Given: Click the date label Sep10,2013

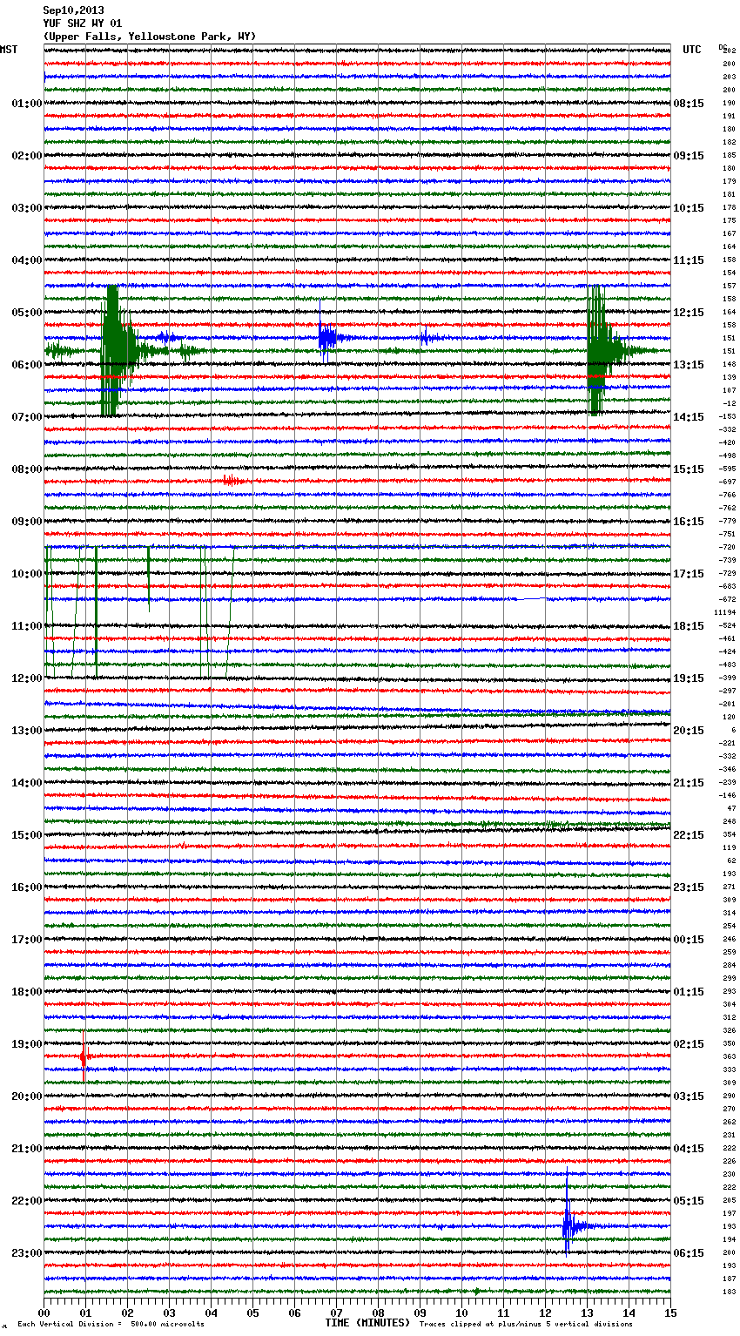Looking at the screenshot, I should pos(73,10).
